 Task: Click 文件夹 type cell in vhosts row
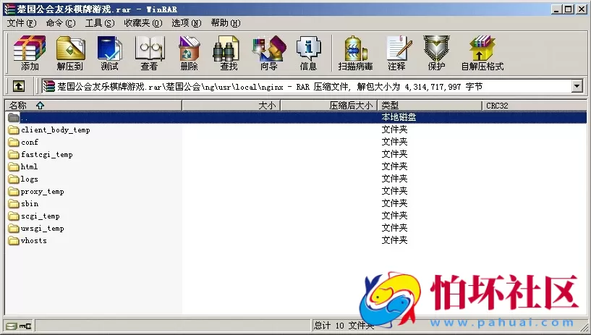(394, 240)
